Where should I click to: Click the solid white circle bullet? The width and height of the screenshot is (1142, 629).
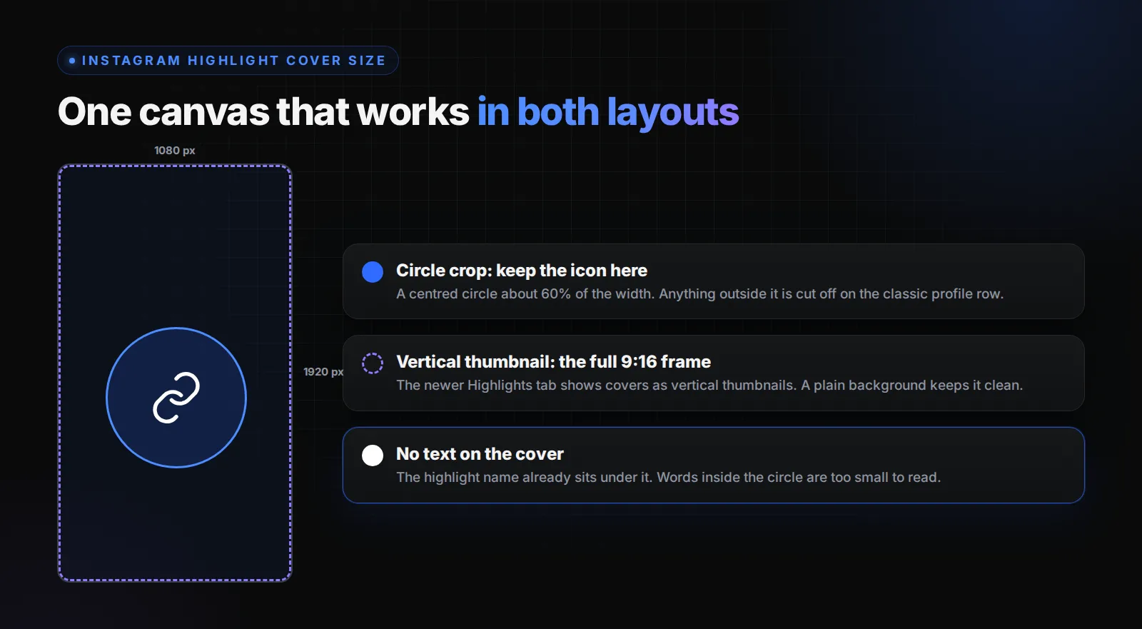373,456
